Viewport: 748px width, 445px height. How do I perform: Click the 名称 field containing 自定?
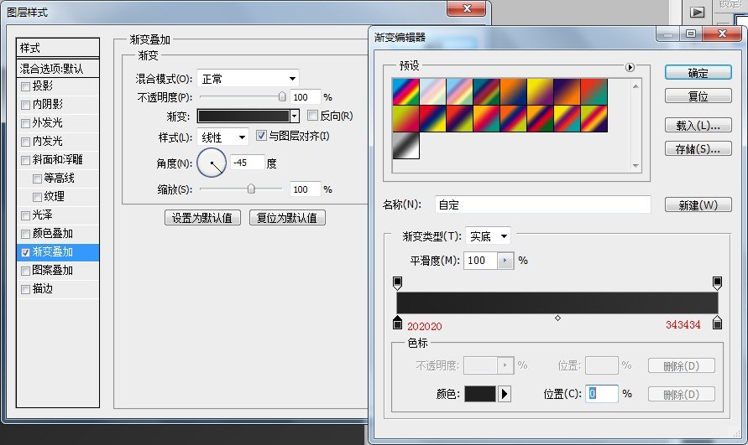[543, 204]
